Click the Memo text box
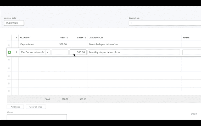The height and width of the screenshot is (126, 201). [37, 117]
